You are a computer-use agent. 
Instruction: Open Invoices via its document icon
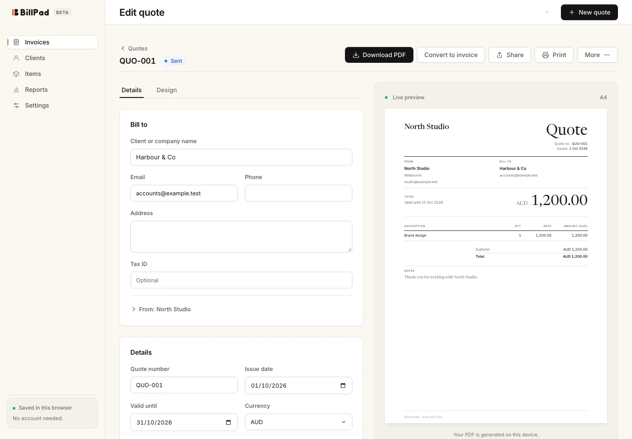[16, 42]
